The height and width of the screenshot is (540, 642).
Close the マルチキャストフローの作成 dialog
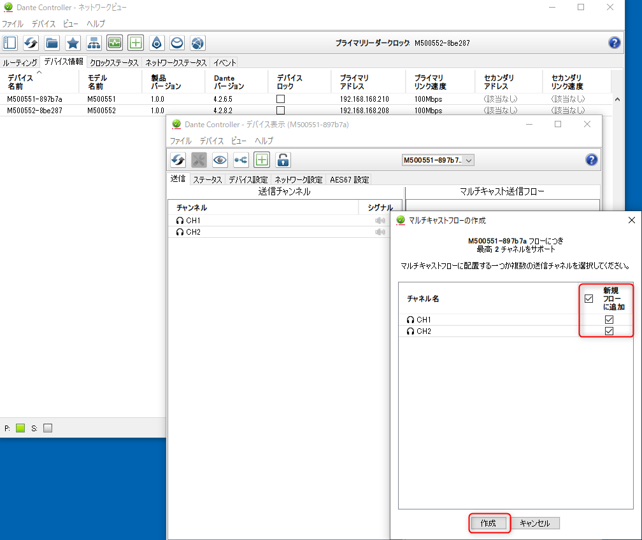pyautogui.click(x=632, y=220)
